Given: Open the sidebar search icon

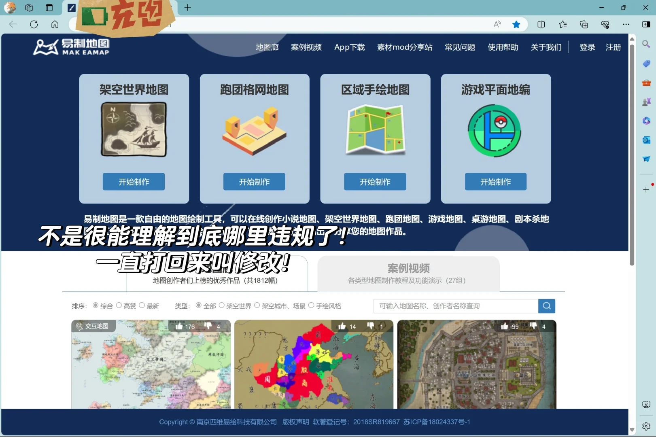Looking at the screenshot, I should pos(646,44).
